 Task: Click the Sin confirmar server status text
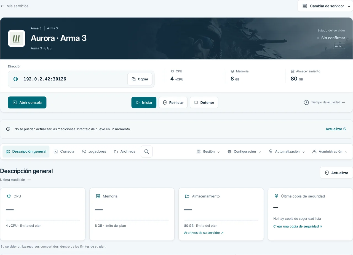tap(333, 38)
